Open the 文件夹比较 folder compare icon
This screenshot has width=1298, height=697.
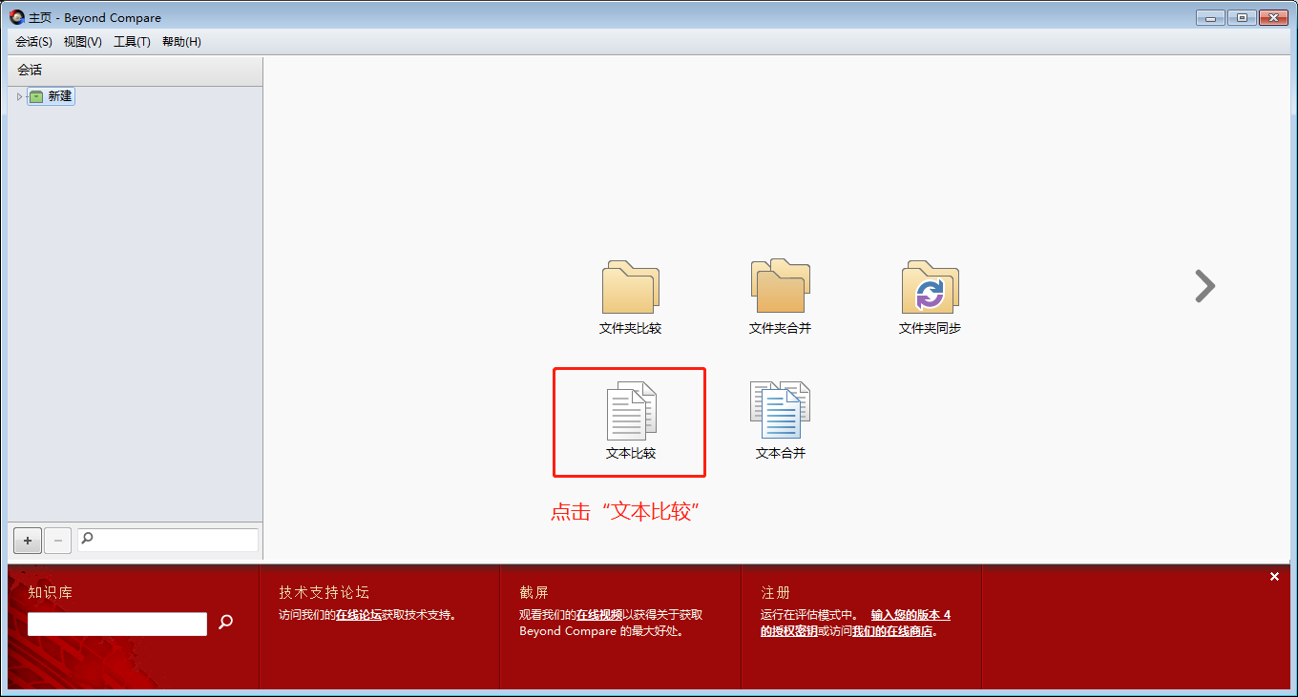click(x=631, y=288)
